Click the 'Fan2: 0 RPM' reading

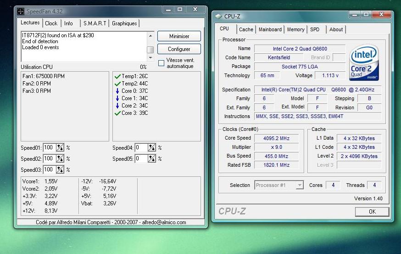click(x=37, y=84)
